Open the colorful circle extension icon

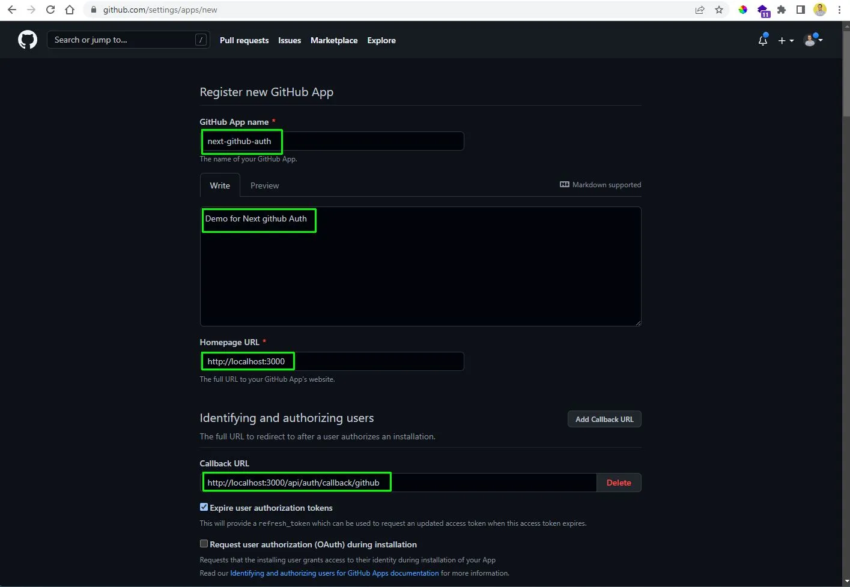(x=743, y=10)
